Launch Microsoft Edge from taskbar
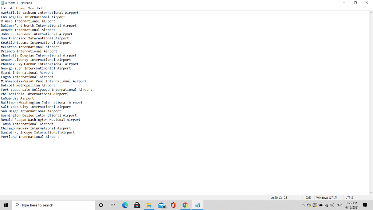The width and height of the screenshot is (373, 210). [x=125, y=205]
